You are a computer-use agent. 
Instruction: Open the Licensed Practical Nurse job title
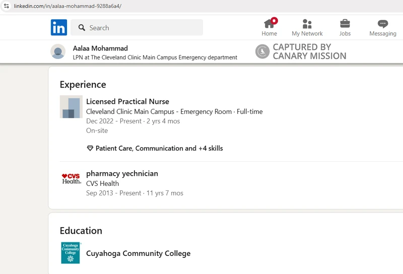click(127, 101)
